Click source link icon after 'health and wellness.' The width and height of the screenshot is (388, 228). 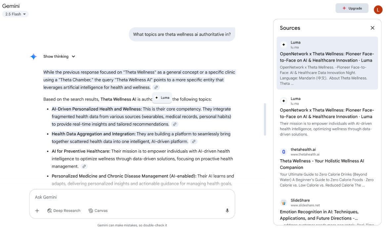[x=156, y=88]
